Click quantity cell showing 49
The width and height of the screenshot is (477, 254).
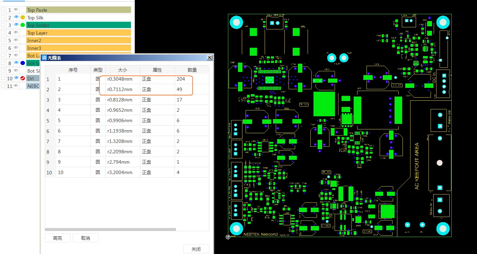(192, 89)
